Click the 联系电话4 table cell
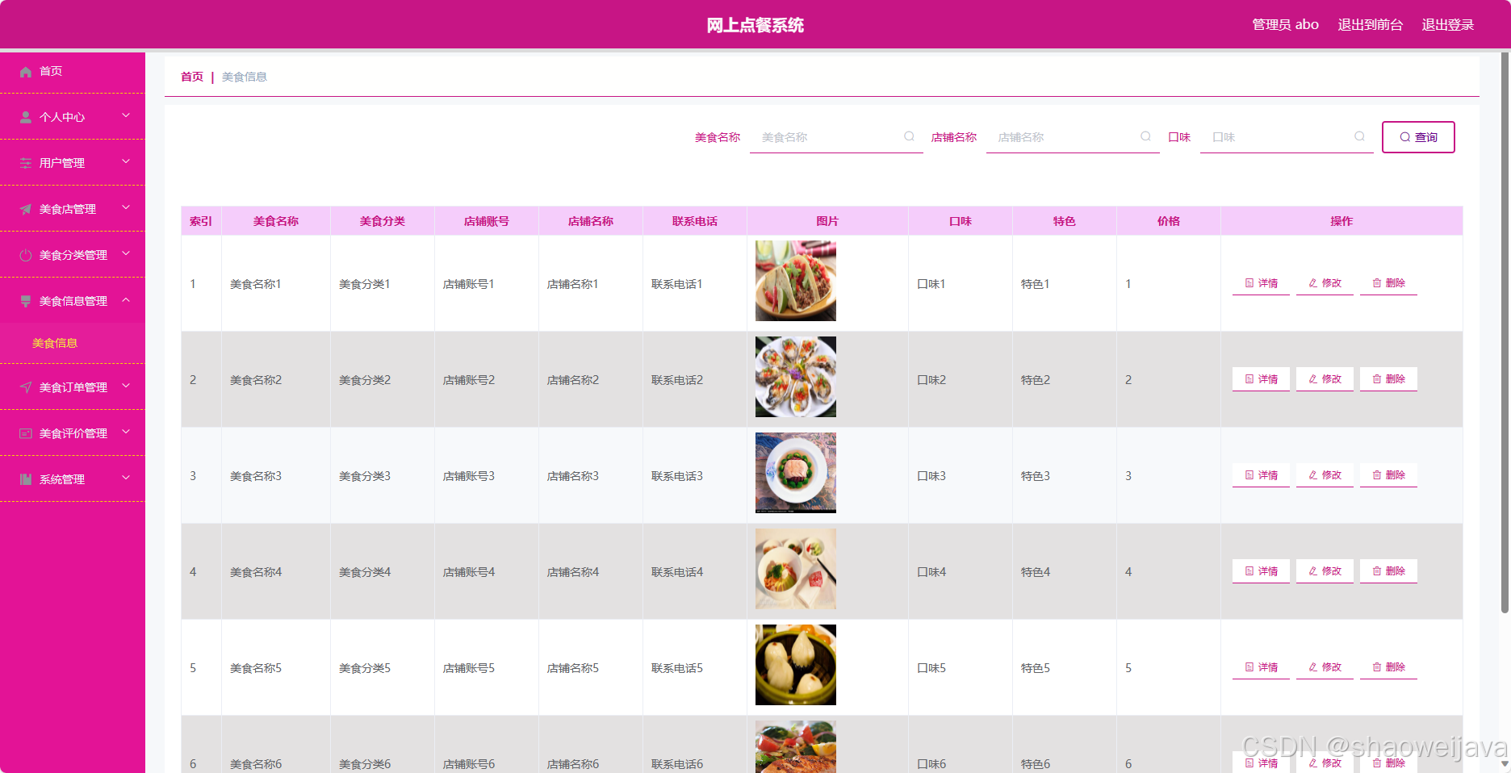The image size is (1511, 773). click(x=695, y=572)
